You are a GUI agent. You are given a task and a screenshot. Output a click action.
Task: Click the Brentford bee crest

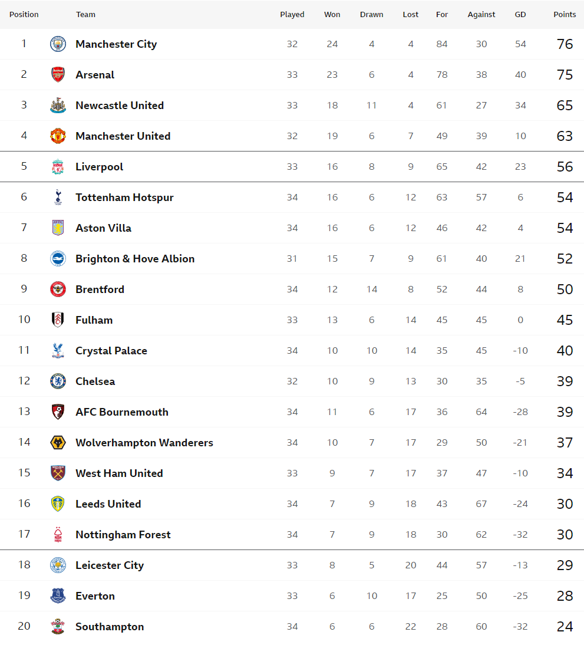[58, 289]
